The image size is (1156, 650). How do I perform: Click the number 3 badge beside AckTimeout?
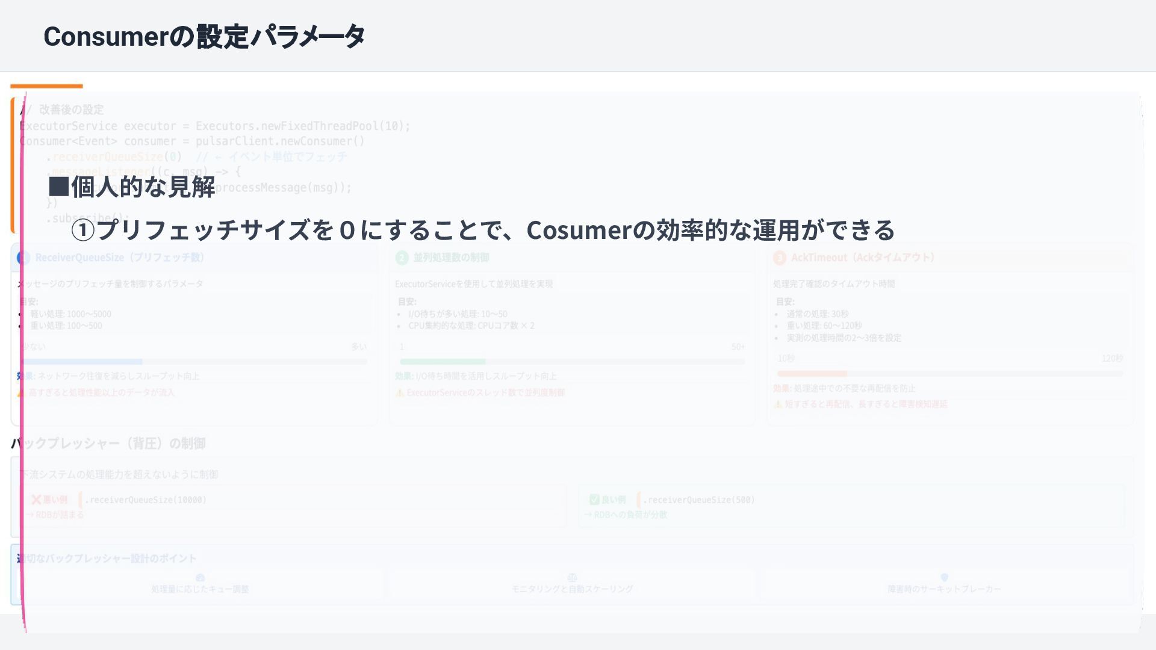[780, 258]
